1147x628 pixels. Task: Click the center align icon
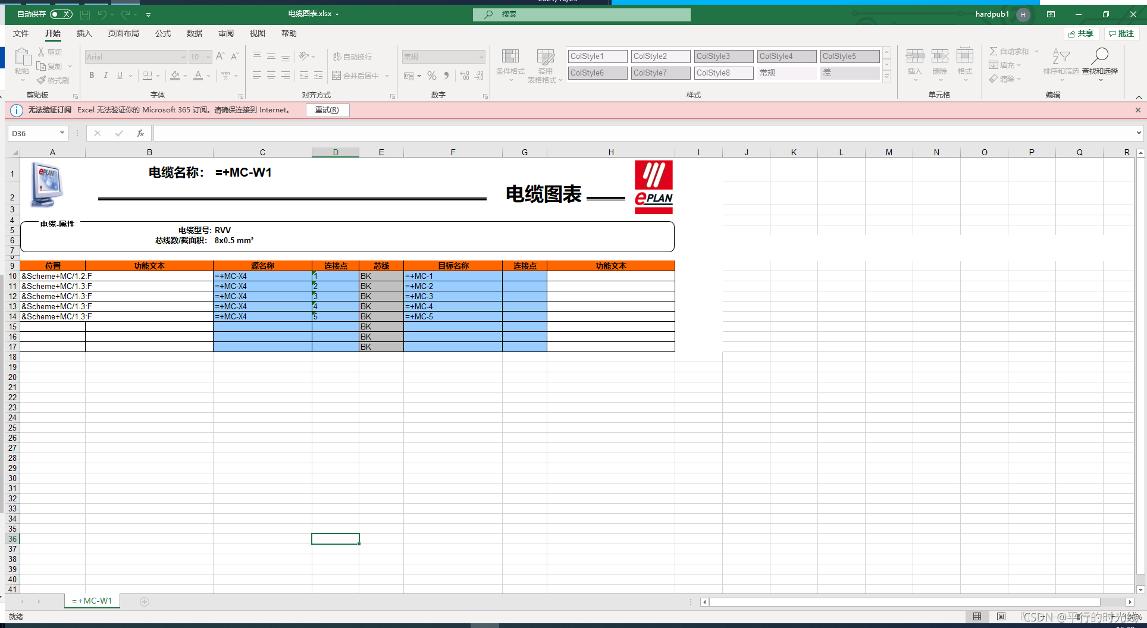[x=271, y=76]
